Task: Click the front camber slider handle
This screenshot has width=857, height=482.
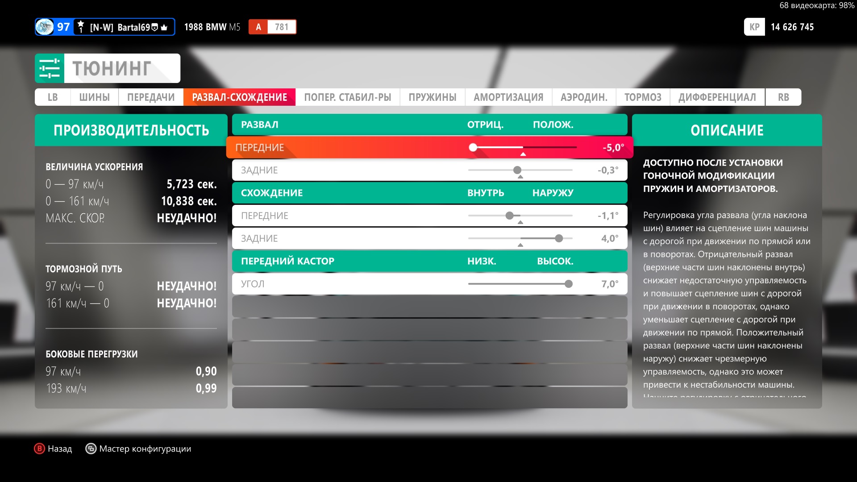Action: (x=473, y=147)
